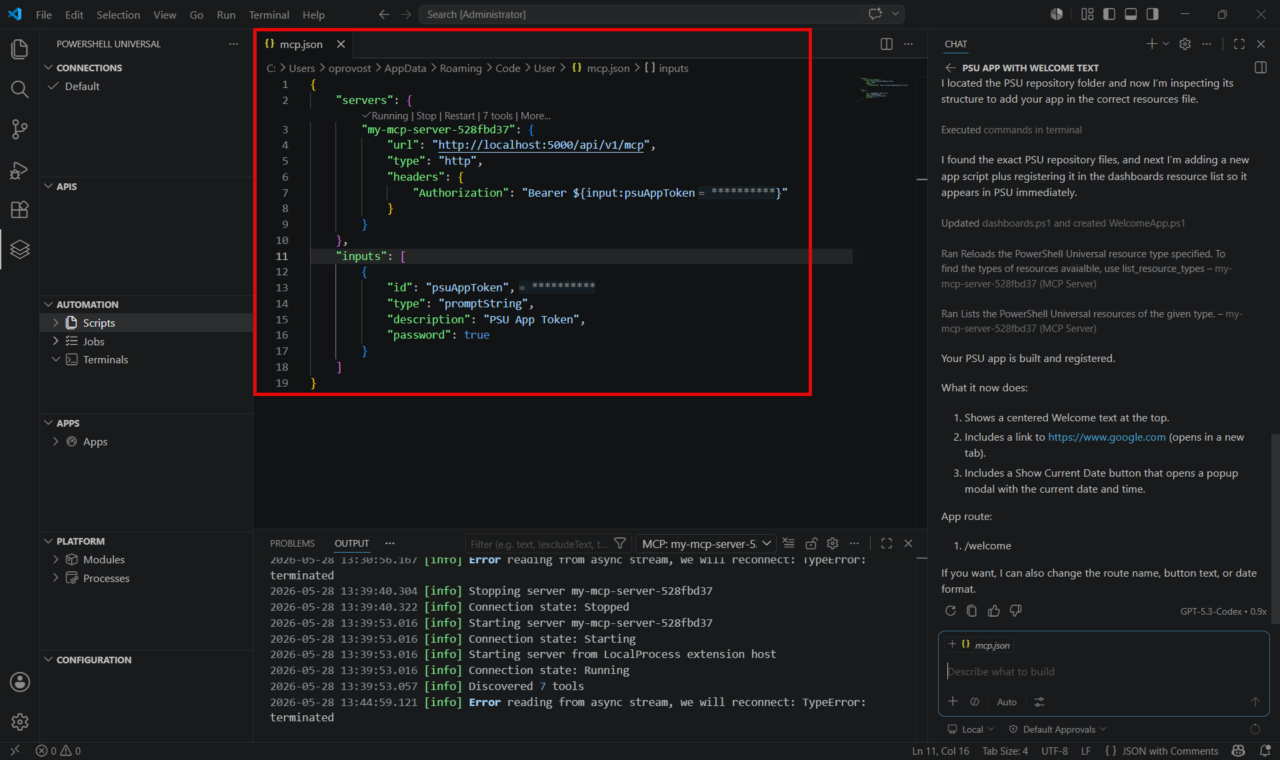The image size is (1280, 760).
Task: Expand the Jobs tree item
Action: tap(56, 341)
